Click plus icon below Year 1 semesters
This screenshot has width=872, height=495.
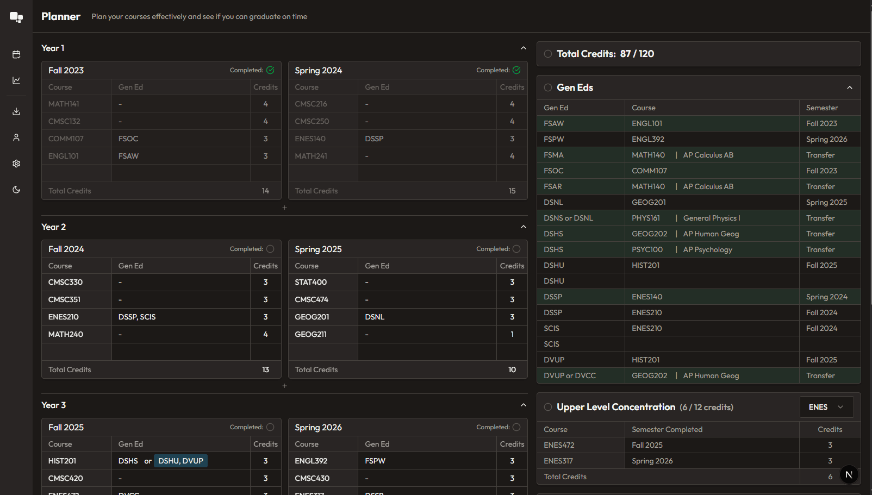284,208
